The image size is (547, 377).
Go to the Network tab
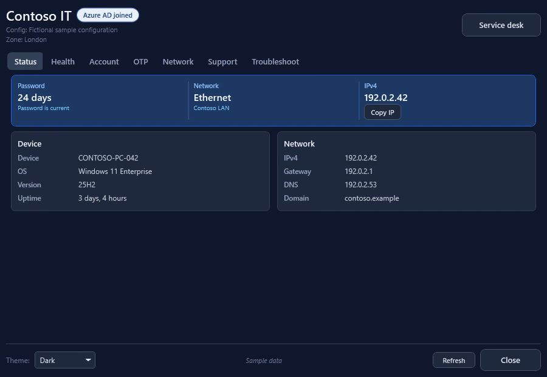coord(178,61)
